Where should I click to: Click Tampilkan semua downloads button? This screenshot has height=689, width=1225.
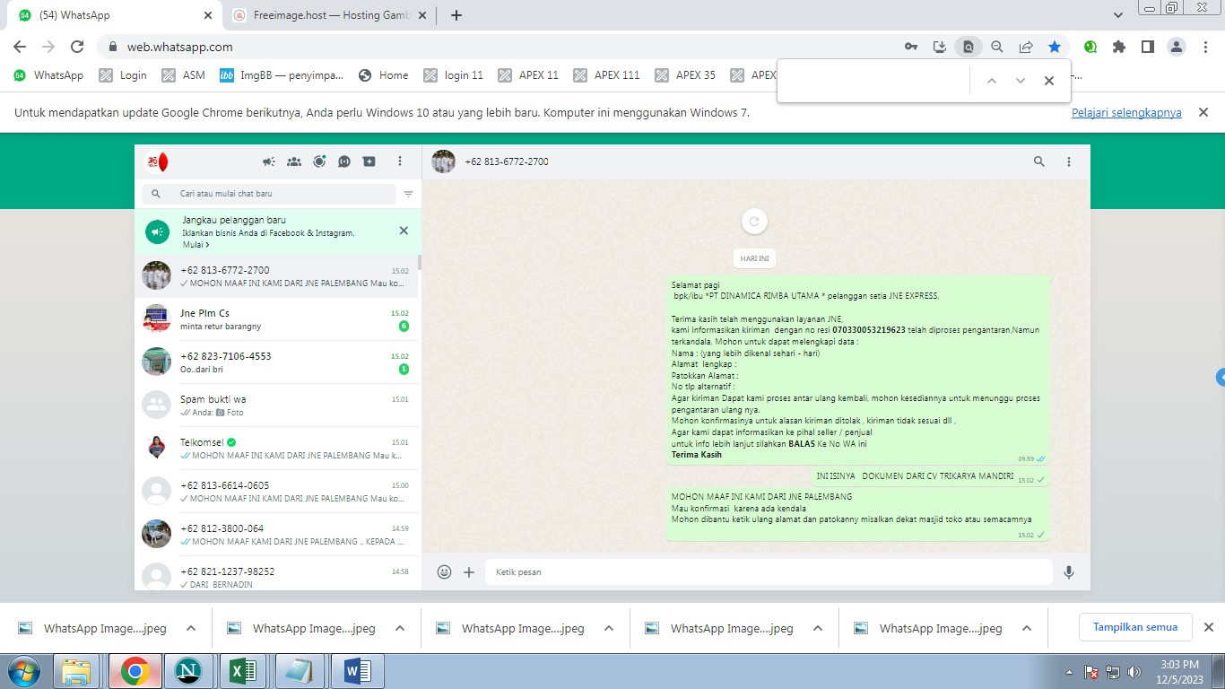(1135, 627)
